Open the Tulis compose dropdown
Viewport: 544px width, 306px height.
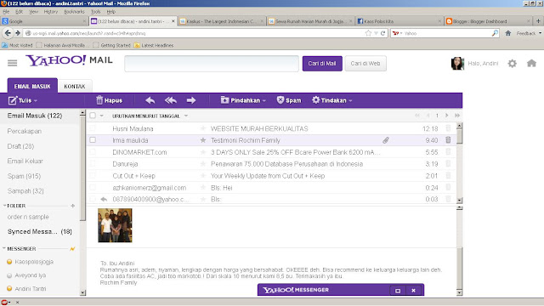[x=36, y=101]
